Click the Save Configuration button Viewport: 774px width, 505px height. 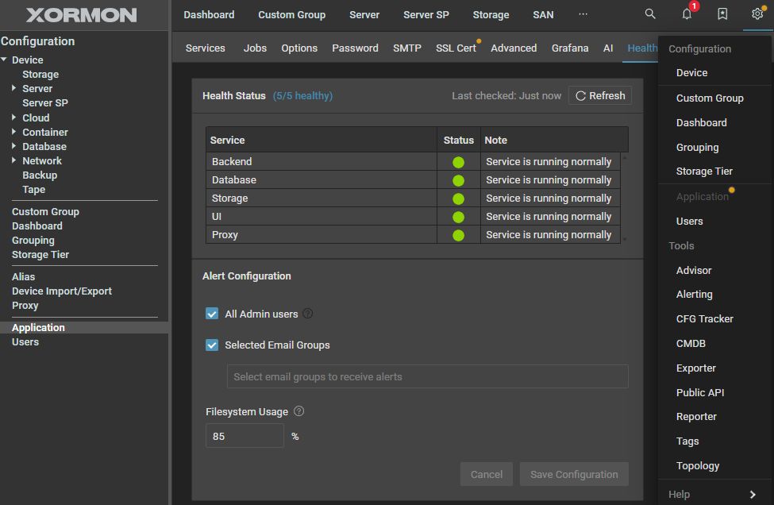[x=574, y=475]
